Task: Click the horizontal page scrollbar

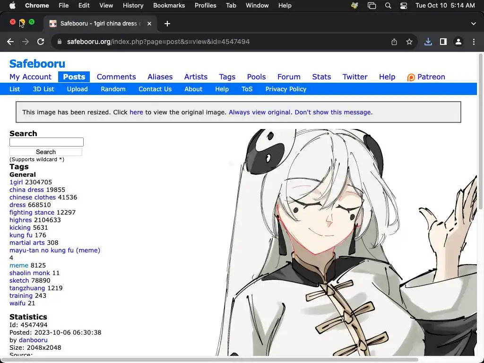Action: pos(210,360)
